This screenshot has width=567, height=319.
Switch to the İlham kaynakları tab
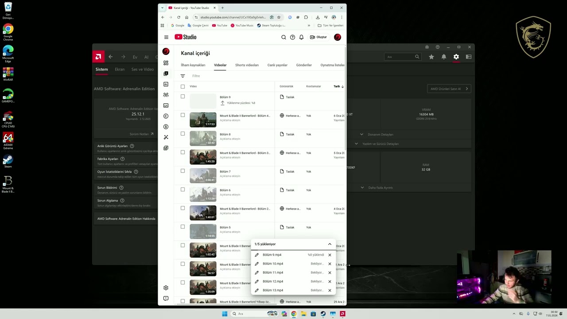(193, 65)
